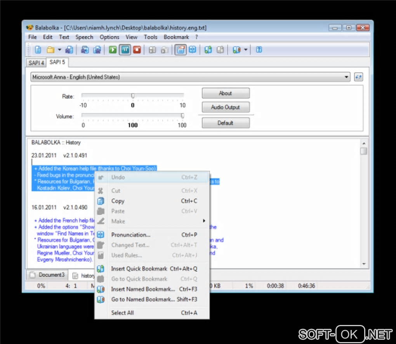
Task: Expand the Make submenu arrow
Action: pos(204,221)
